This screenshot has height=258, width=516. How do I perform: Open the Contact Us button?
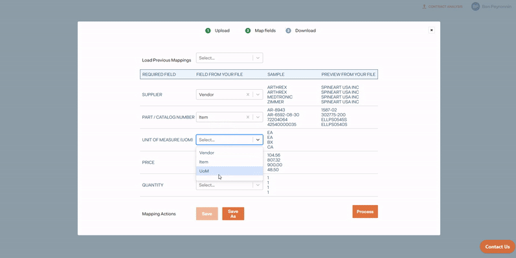(497, 247)
